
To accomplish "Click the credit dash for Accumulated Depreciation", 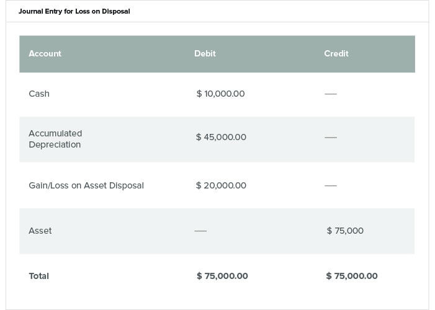I will click(x=330, y=137).
